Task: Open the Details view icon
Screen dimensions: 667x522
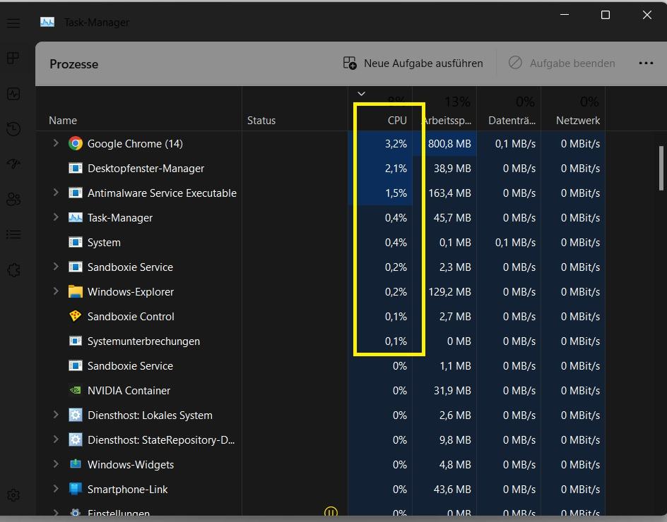Action: click(x=13, y=234)
